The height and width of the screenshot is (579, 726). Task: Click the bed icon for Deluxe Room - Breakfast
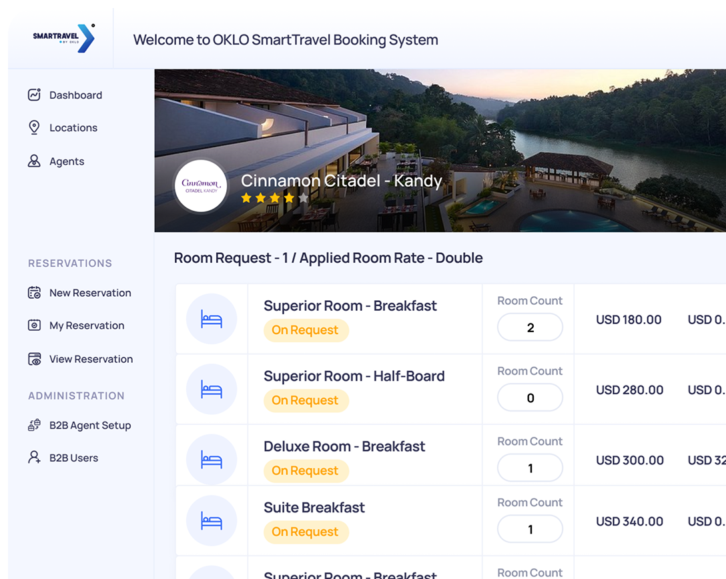212,460
